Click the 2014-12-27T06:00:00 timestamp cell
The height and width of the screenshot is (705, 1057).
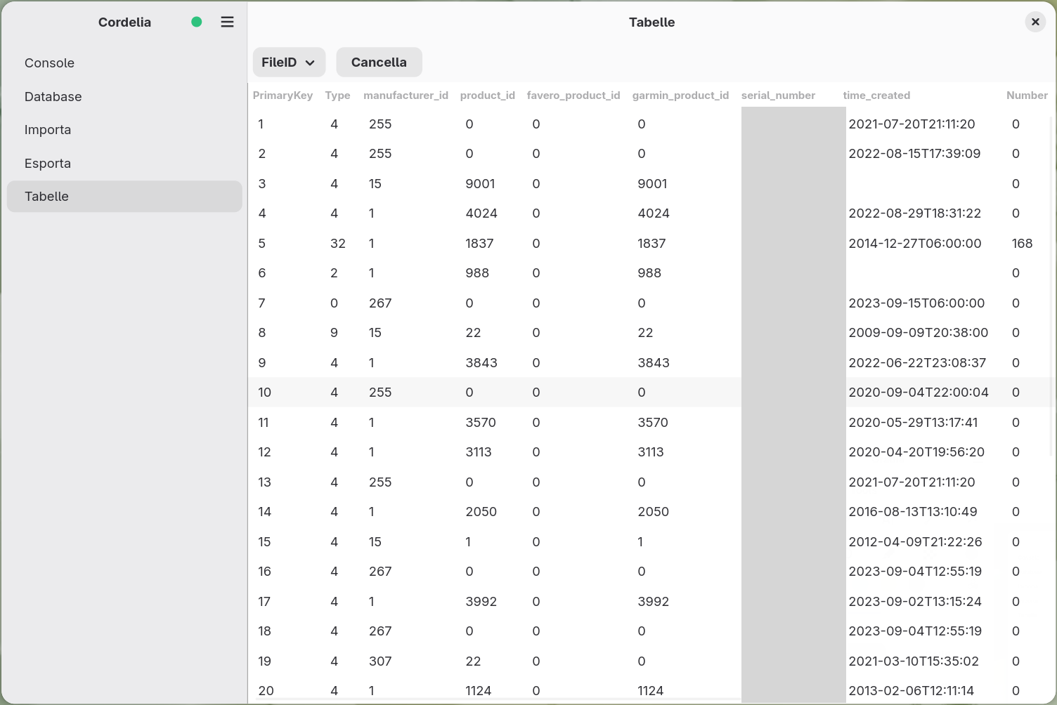(915, 244)
